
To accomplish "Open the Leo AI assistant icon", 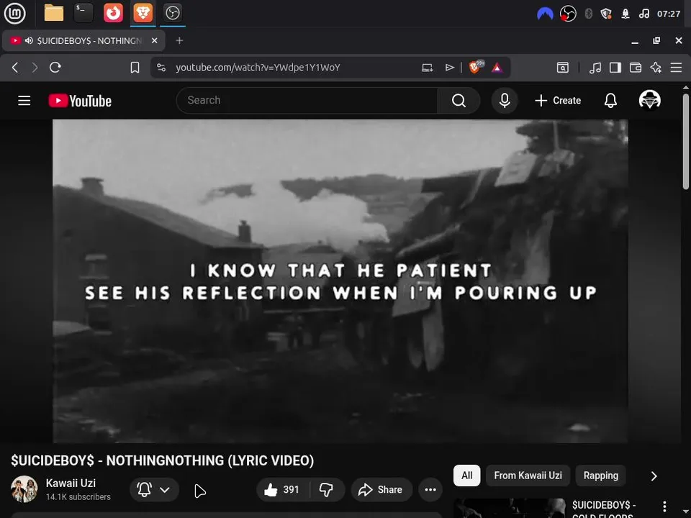I will 656,68.
